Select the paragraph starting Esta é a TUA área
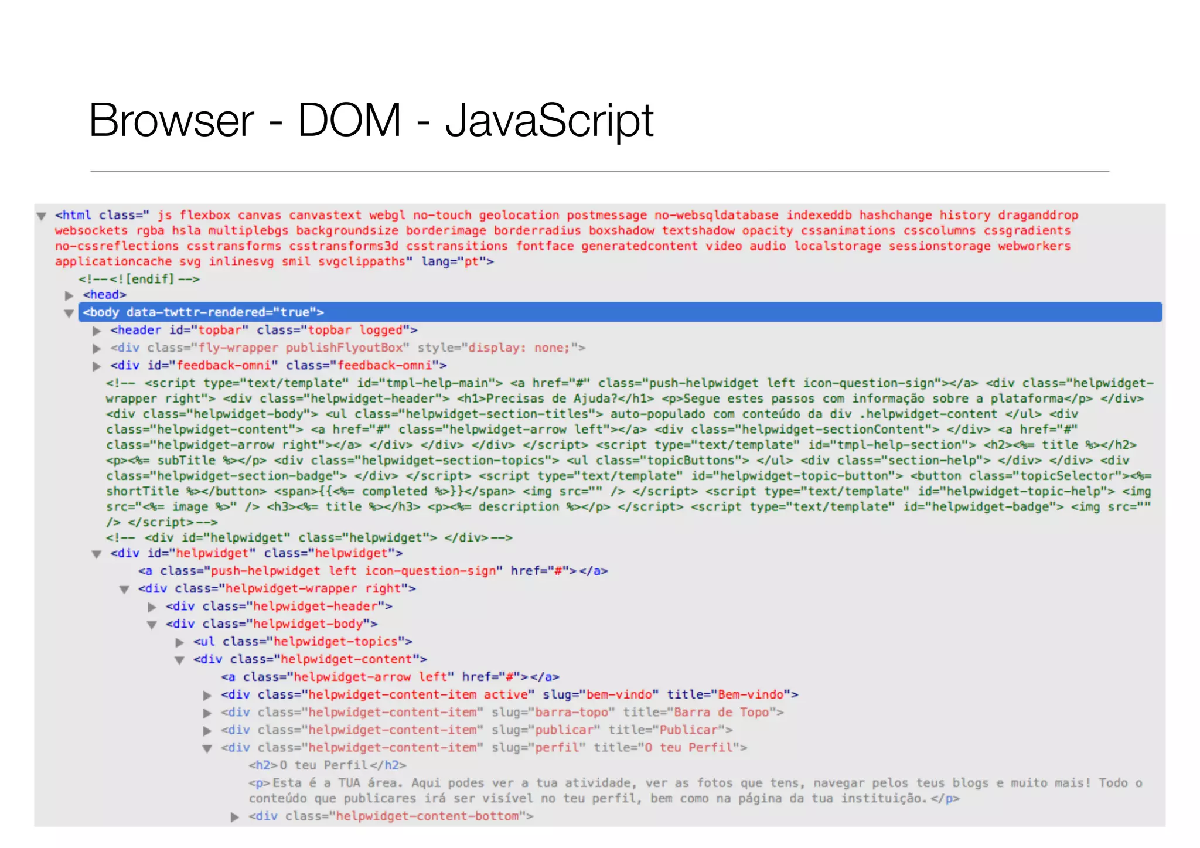 (696, 791)
